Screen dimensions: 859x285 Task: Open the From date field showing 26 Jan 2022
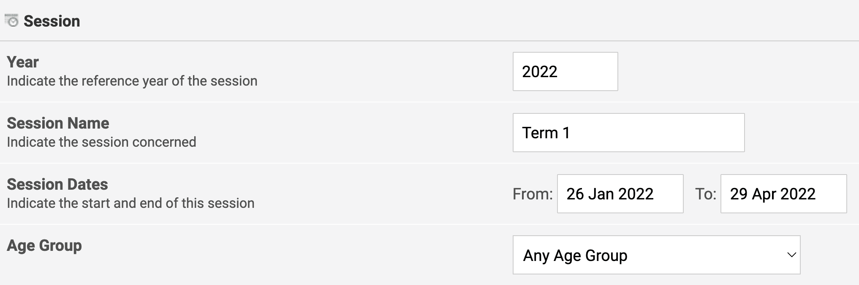point(620,194)
